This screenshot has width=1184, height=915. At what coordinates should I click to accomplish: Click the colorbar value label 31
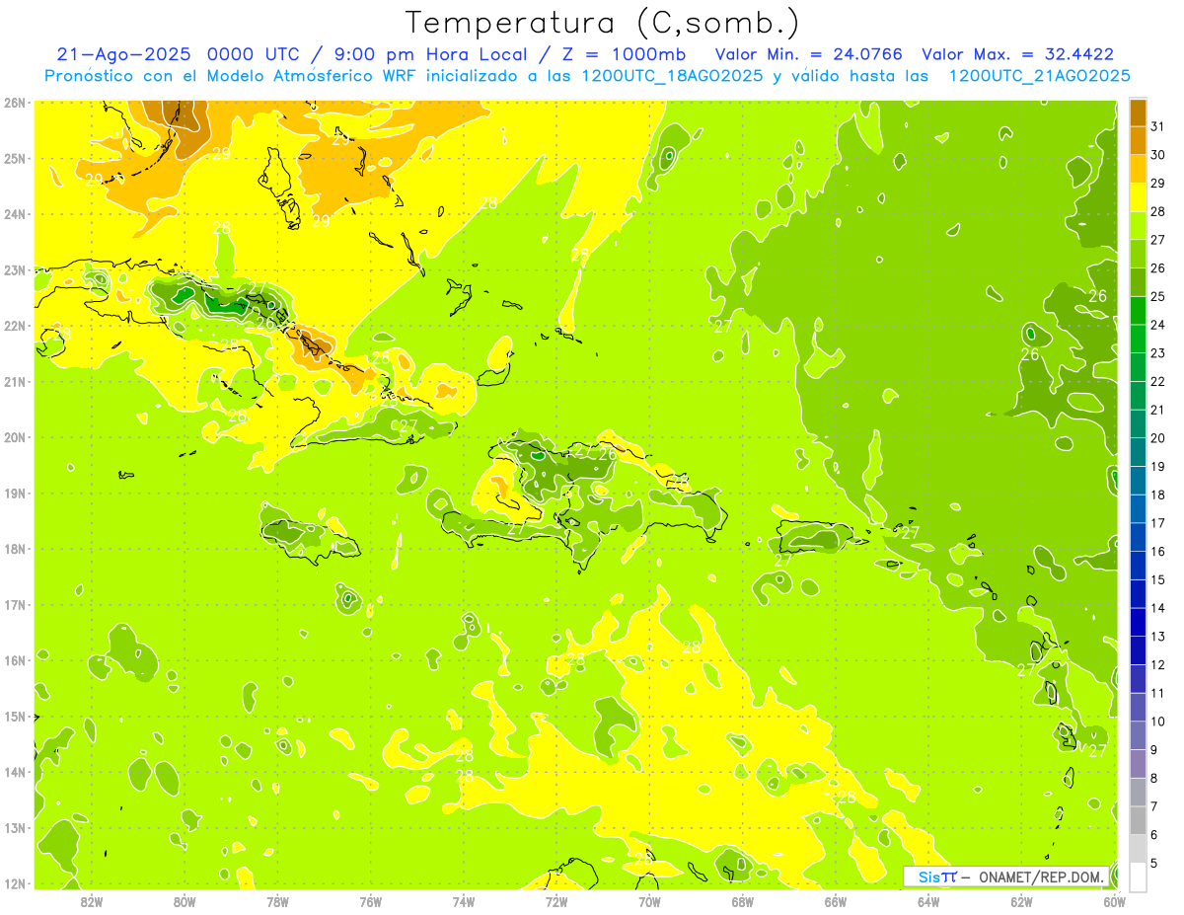[x=1158, y=126]
